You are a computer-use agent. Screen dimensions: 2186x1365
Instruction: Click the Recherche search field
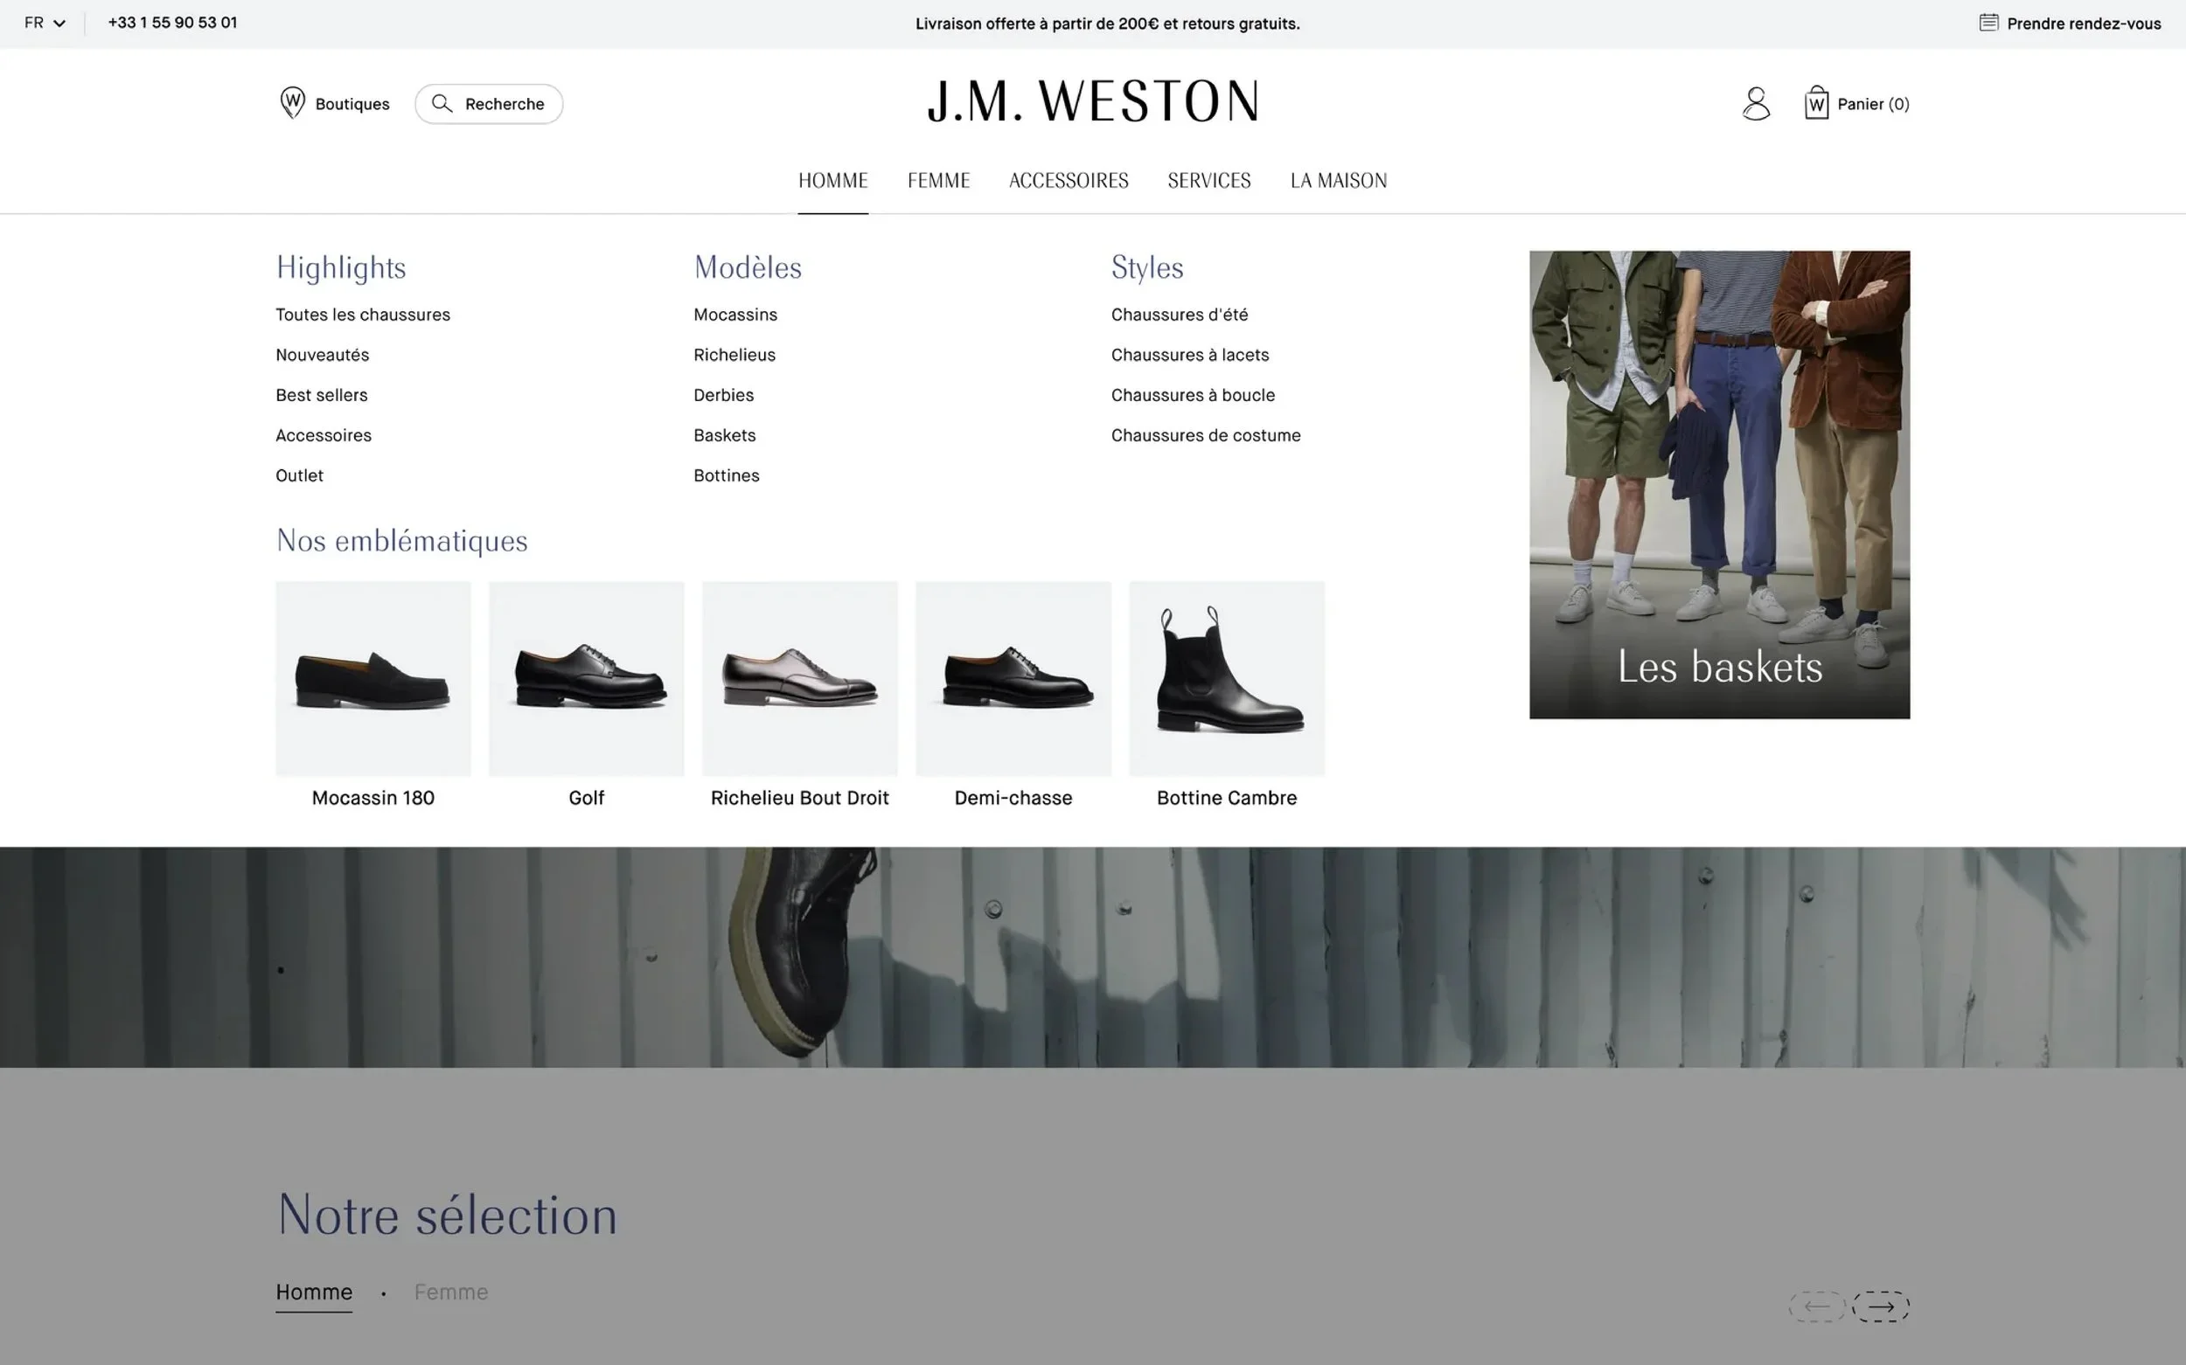point(489,104)
